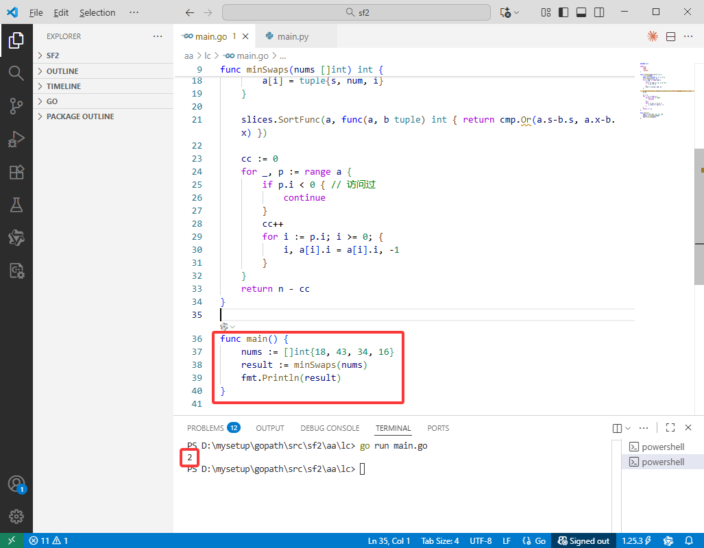Image resolution: width=704 pixels, height=548 pixels.
Task: Open a Remote Window from status bar
Action: [12, 540]
